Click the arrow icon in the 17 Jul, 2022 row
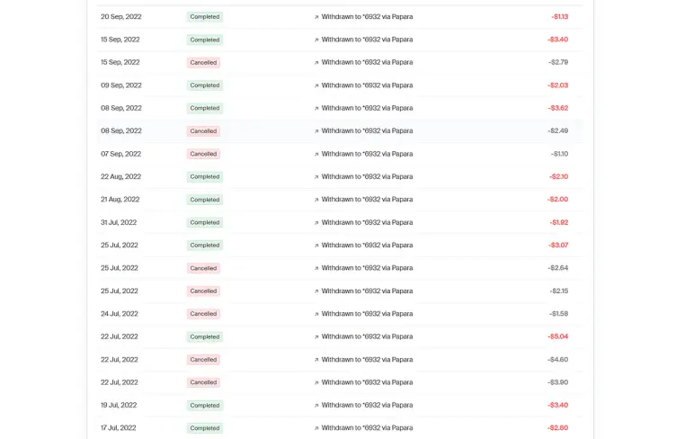Screen dimensions: 685x439 click(x=316, y=428)
